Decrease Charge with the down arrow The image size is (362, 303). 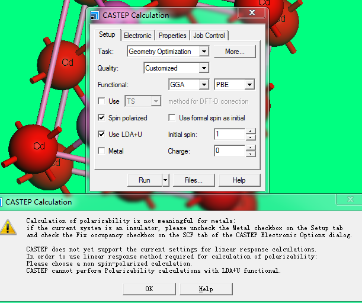pyautogui.click(x=251, y=154)
